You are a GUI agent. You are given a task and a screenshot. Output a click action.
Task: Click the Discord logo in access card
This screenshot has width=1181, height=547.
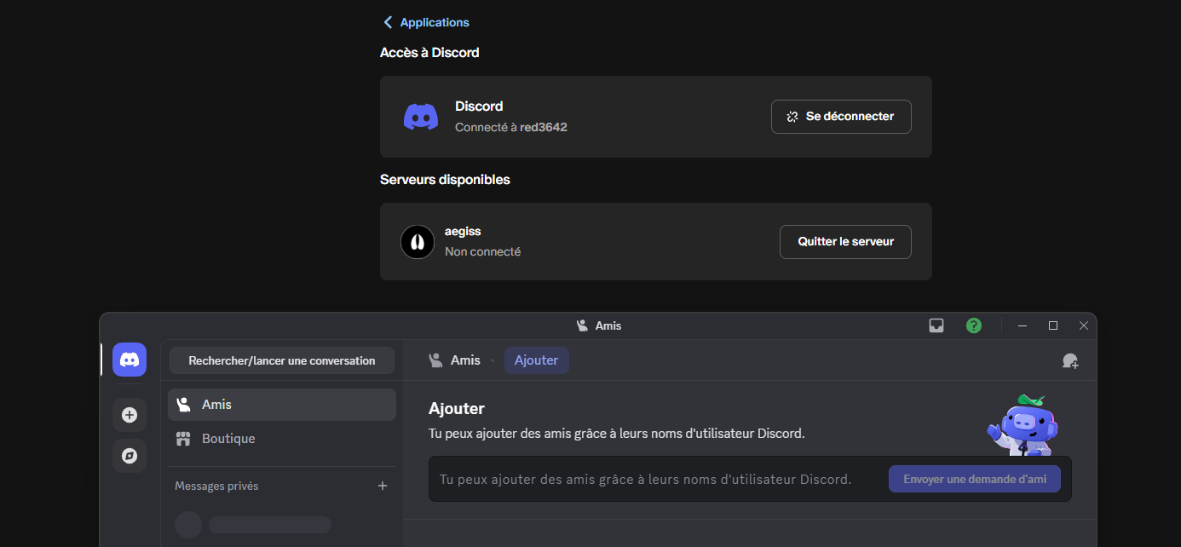pyautogui.click(x=421, y=117)
